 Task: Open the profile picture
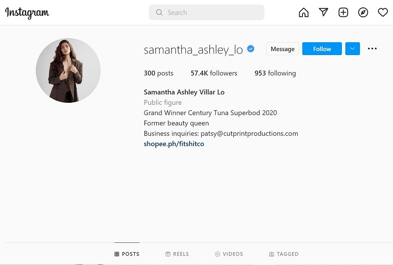[68, 70]
